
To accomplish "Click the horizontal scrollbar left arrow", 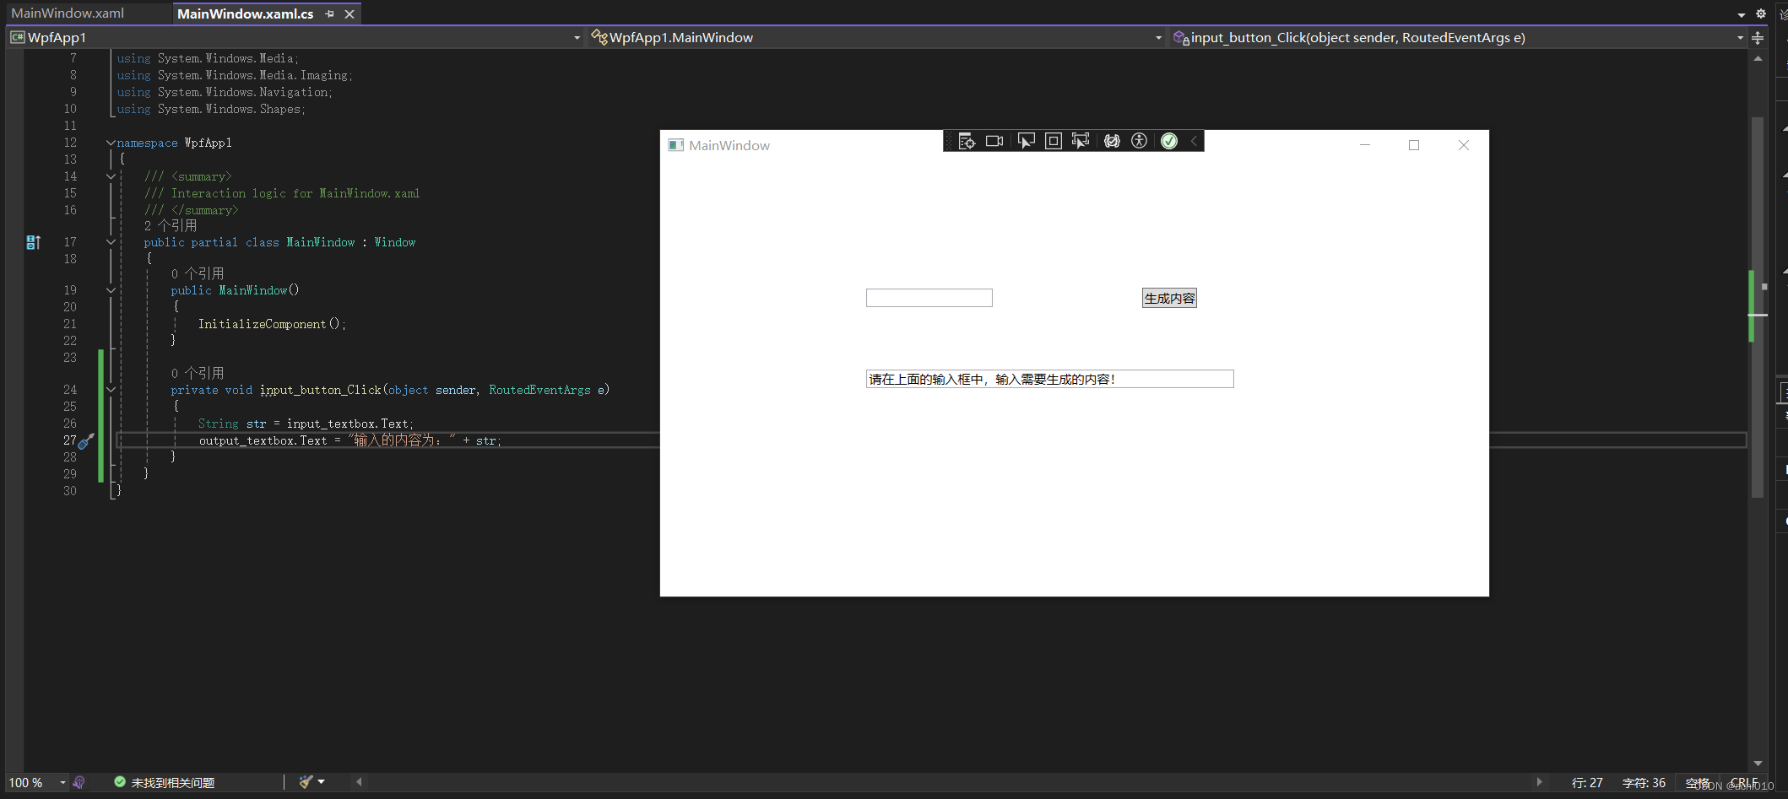I will click(360, 782).
